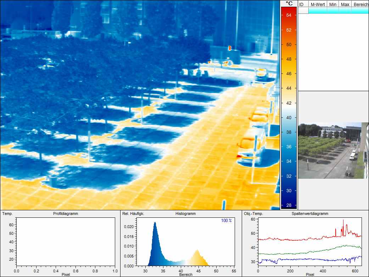This screenshot has width=369, height=277.
Task: Select the Profildiagramm panel title
Action: 66,214
